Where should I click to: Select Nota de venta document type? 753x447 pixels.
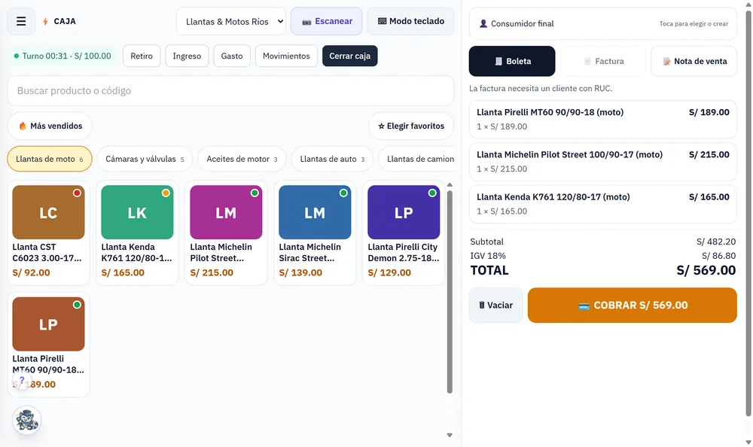[694, 61]
